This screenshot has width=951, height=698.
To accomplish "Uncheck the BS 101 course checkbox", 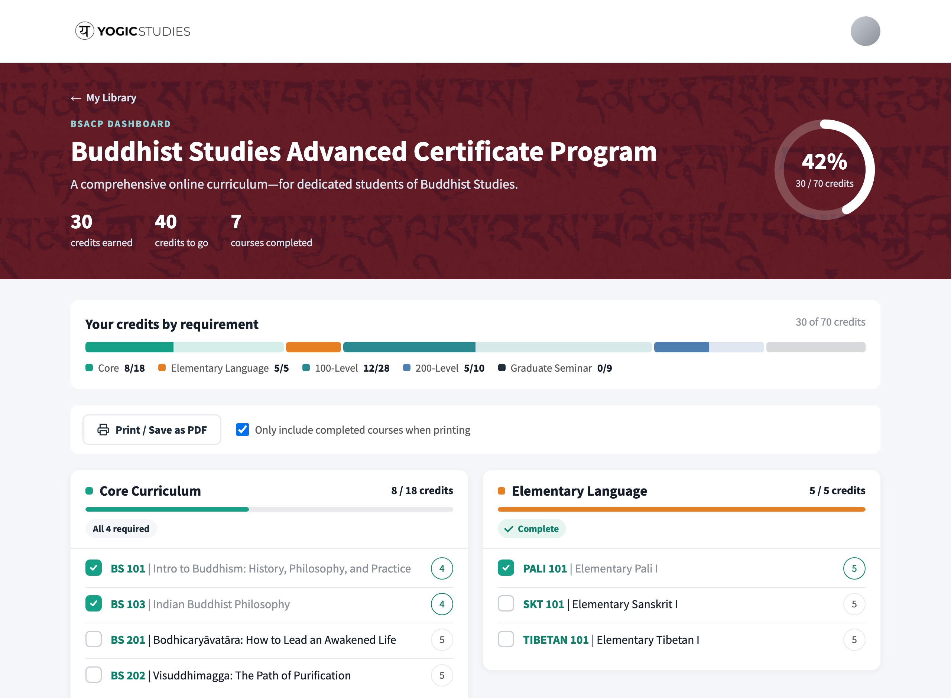I will [x=93, y=568].
